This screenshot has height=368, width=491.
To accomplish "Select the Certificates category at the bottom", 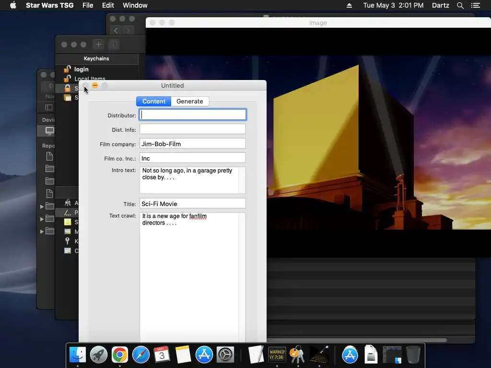I will click(x=67, y=251).
